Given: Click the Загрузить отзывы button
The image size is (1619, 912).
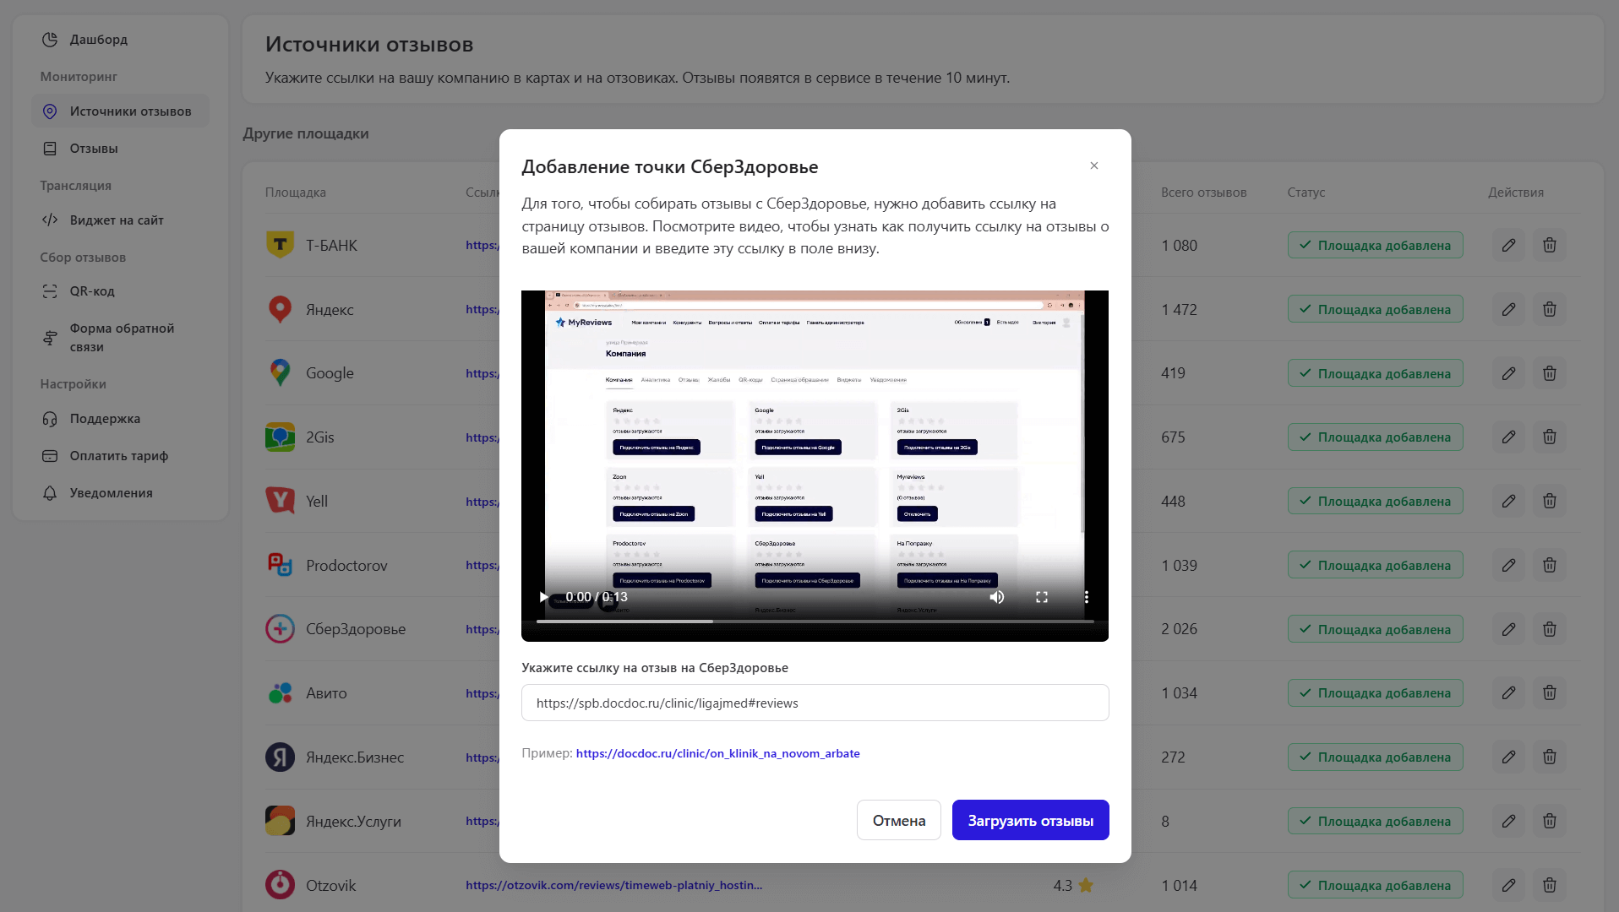Looking at the screenshot, I should (x=1030, y=820).
